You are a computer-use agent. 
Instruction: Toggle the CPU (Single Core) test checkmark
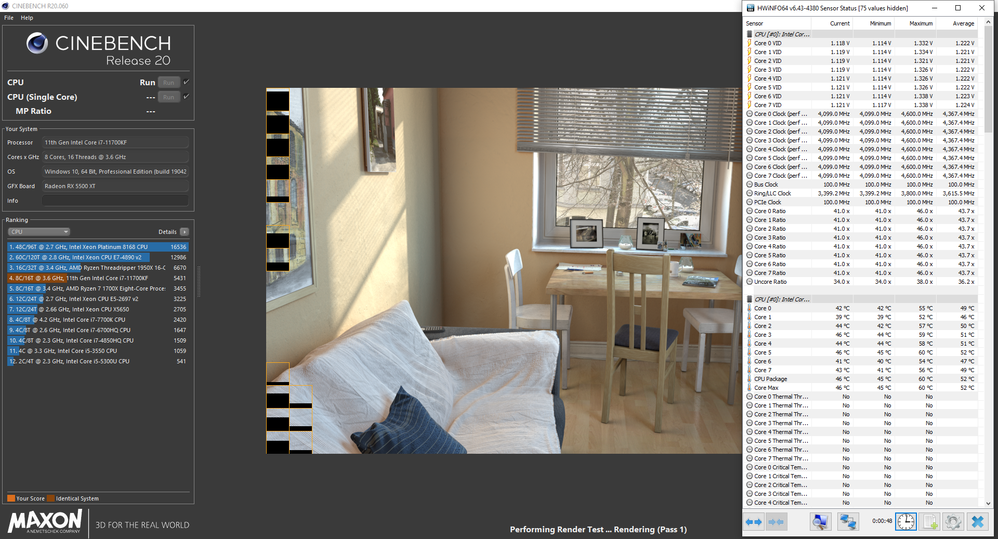coord(186,97)
